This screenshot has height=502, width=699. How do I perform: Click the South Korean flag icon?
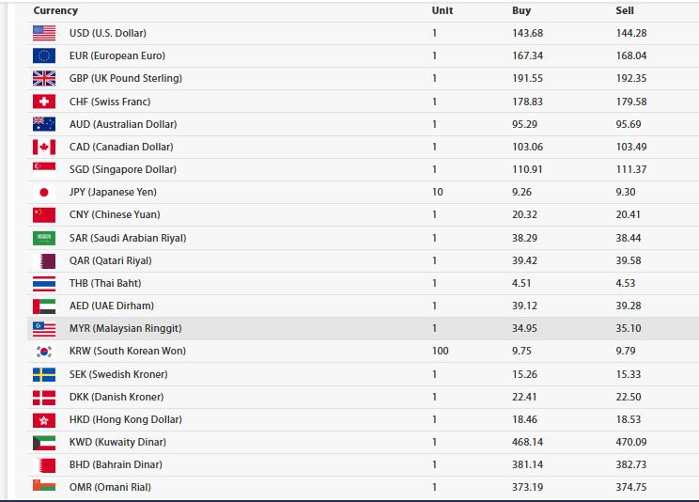tap(44, 351)
